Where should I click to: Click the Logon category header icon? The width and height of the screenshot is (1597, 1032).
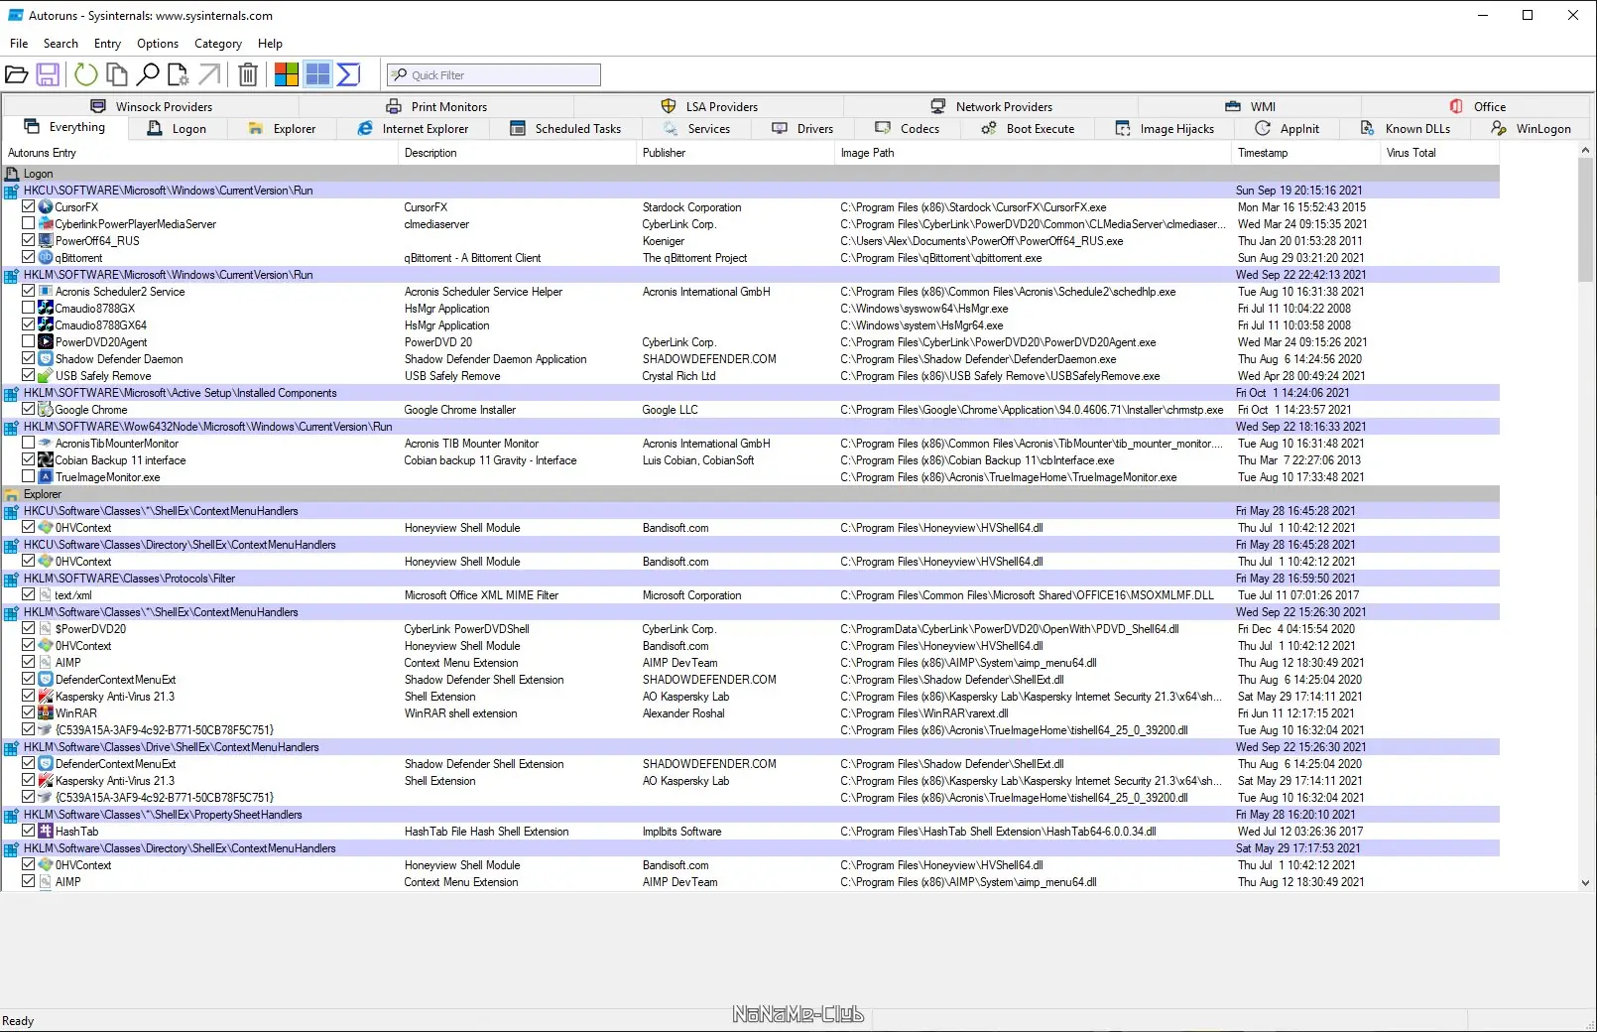pyautogui.click(x=12, y=174)
